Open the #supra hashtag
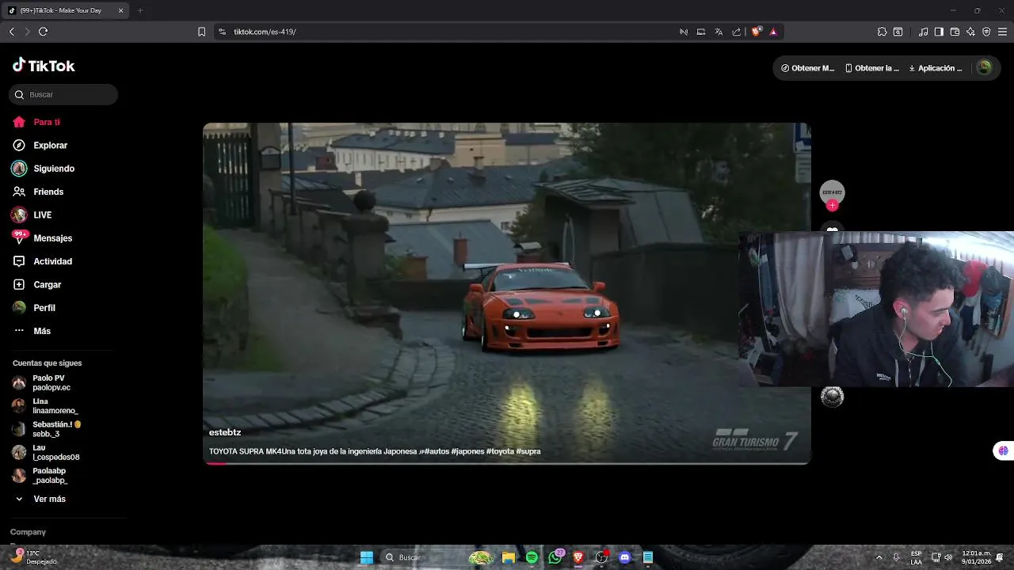 click(528, 451)
